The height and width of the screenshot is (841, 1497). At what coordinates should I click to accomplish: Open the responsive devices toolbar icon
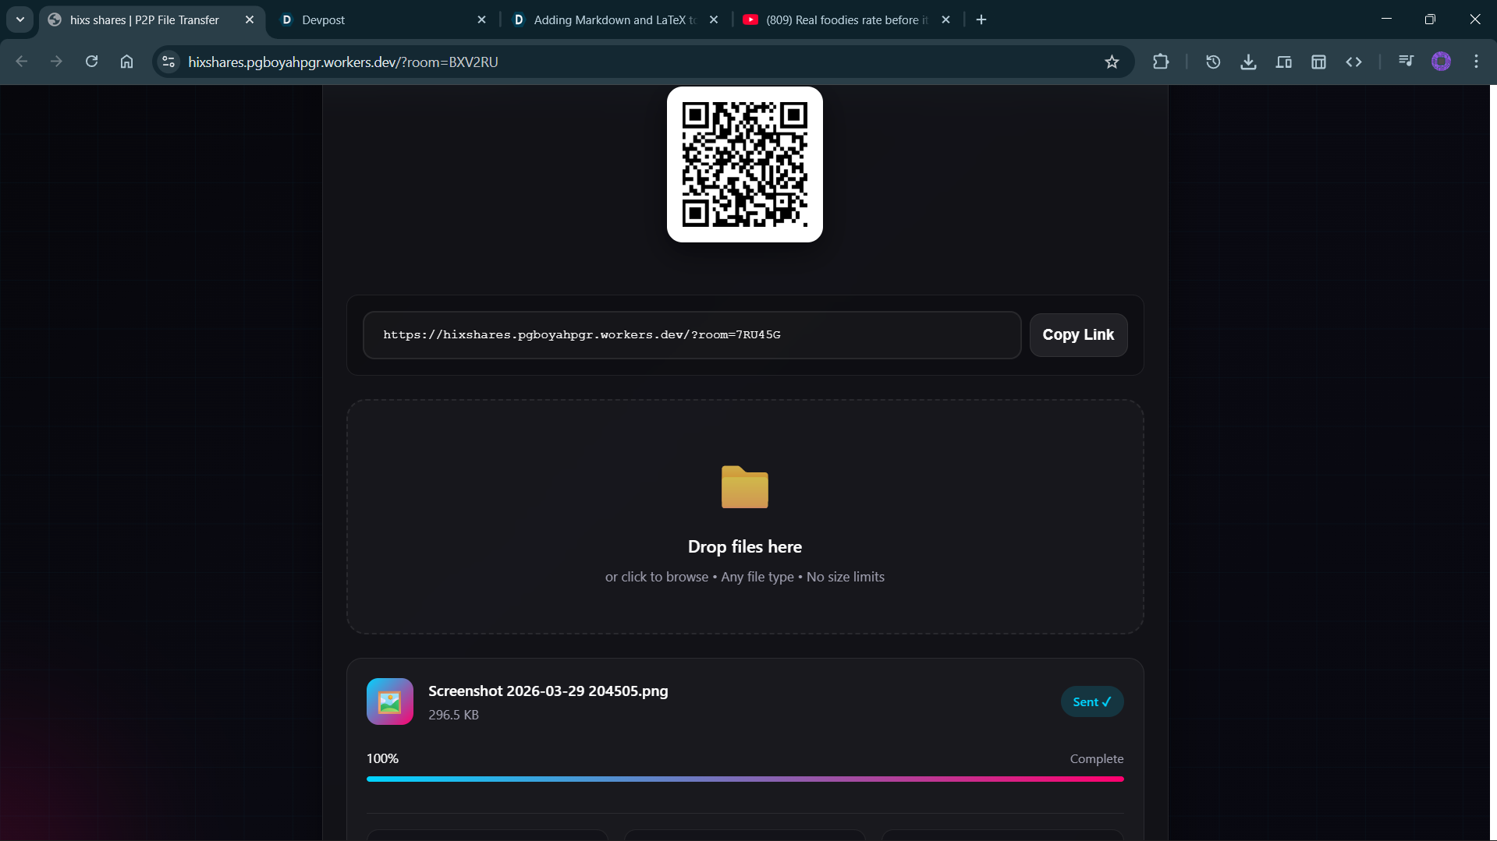point(1283,62)
